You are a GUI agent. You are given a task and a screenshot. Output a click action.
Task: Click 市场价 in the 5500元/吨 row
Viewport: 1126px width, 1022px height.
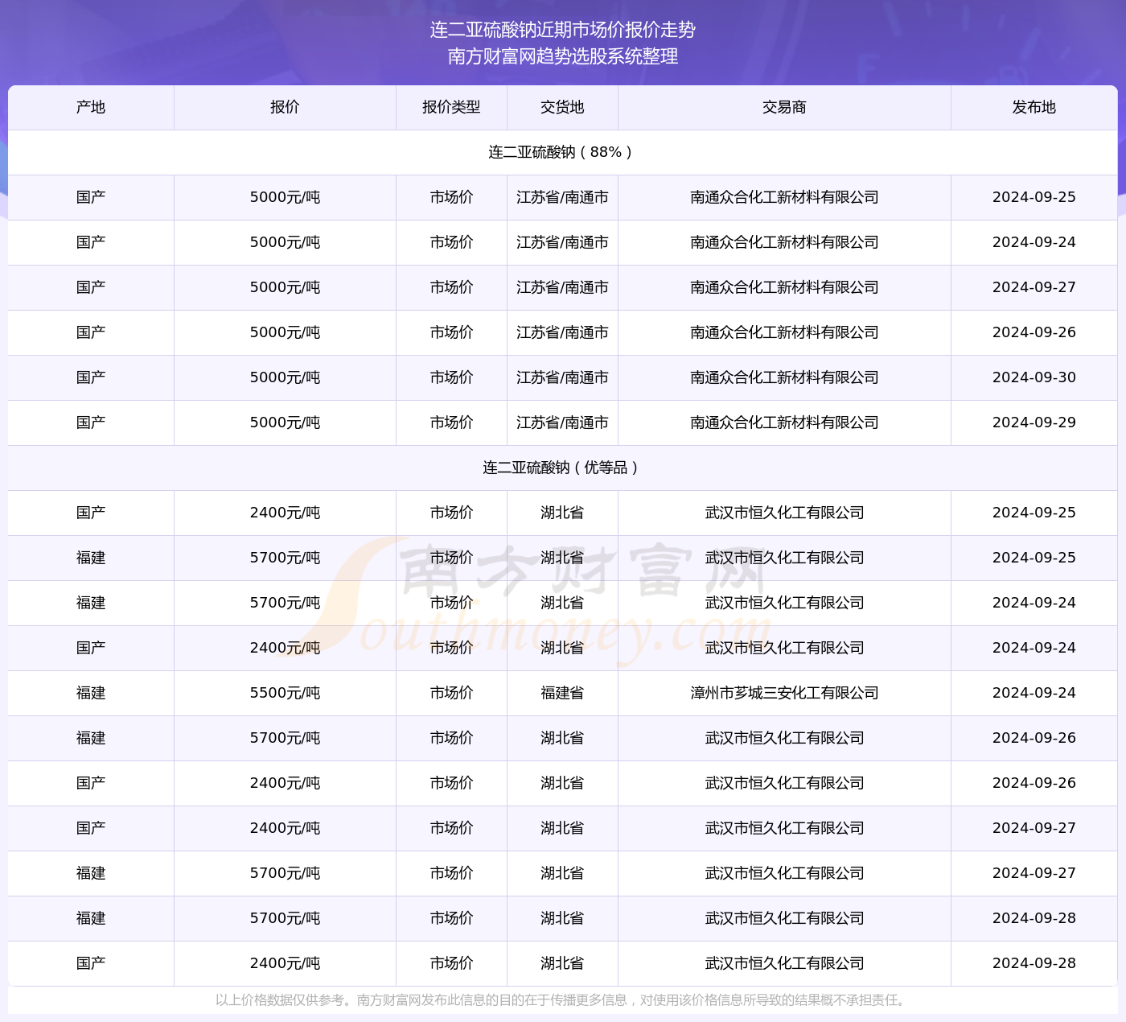(451, 693)
